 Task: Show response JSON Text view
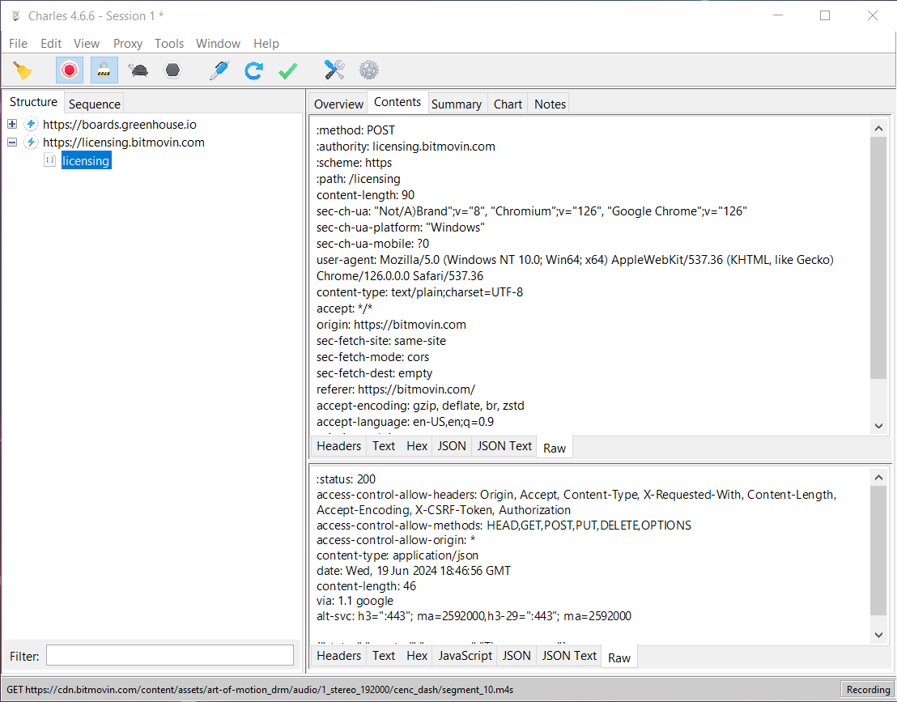tap(569, 656)
